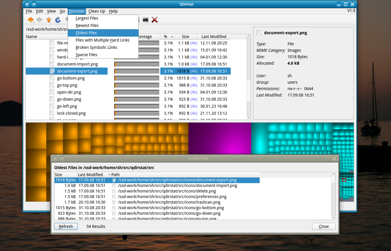Viewport: 391px width, 251px height.
Task: Sort main tree by Last Modified header
Action: [214, 37]
